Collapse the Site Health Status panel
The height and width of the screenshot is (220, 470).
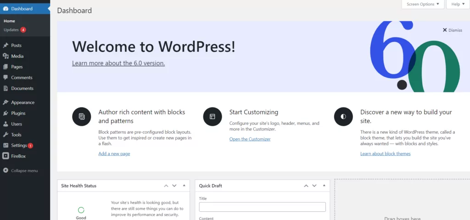pyautogui.click(x=184, y=186)
